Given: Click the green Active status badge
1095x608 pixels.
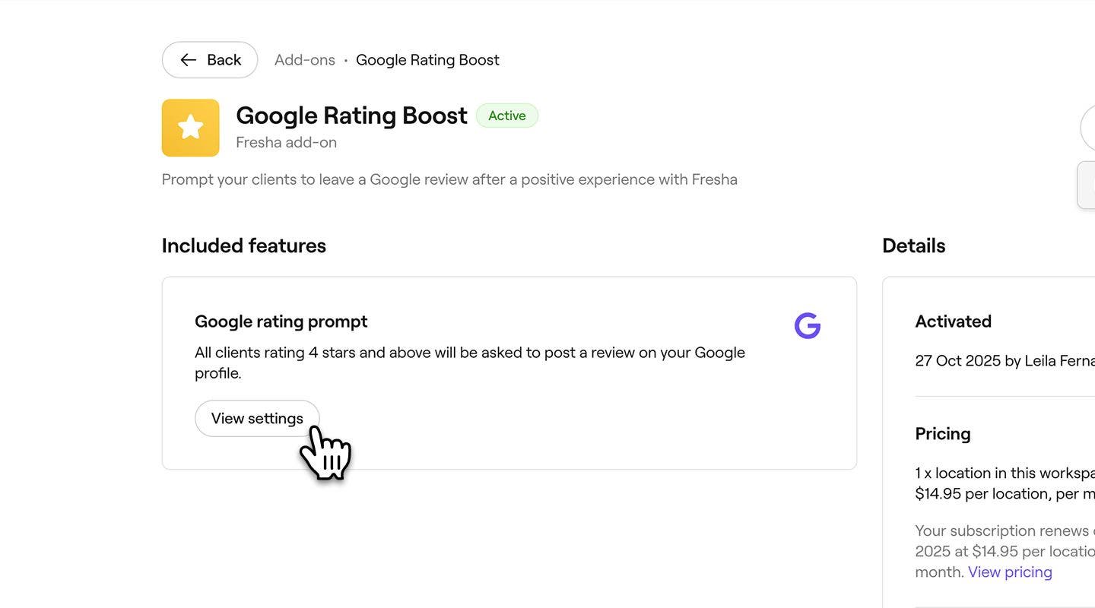Looking at the screenshot, I should point(506,116).
